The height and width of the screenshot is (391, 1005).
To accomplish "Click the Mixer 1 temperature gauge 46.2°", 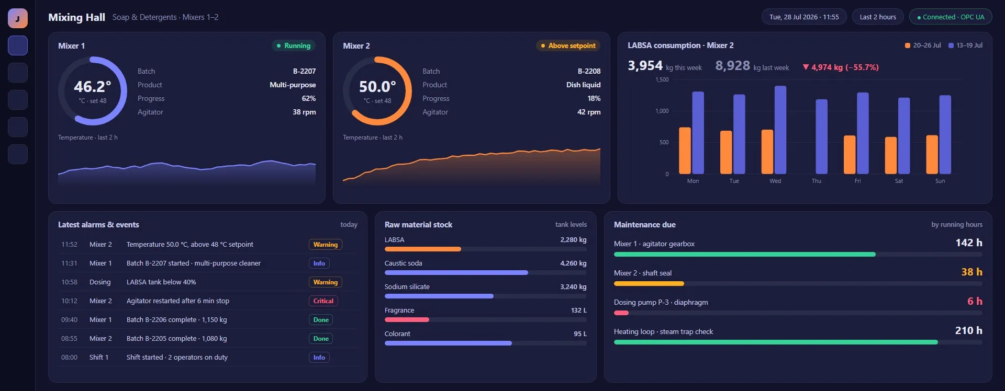I will (93, 91).
